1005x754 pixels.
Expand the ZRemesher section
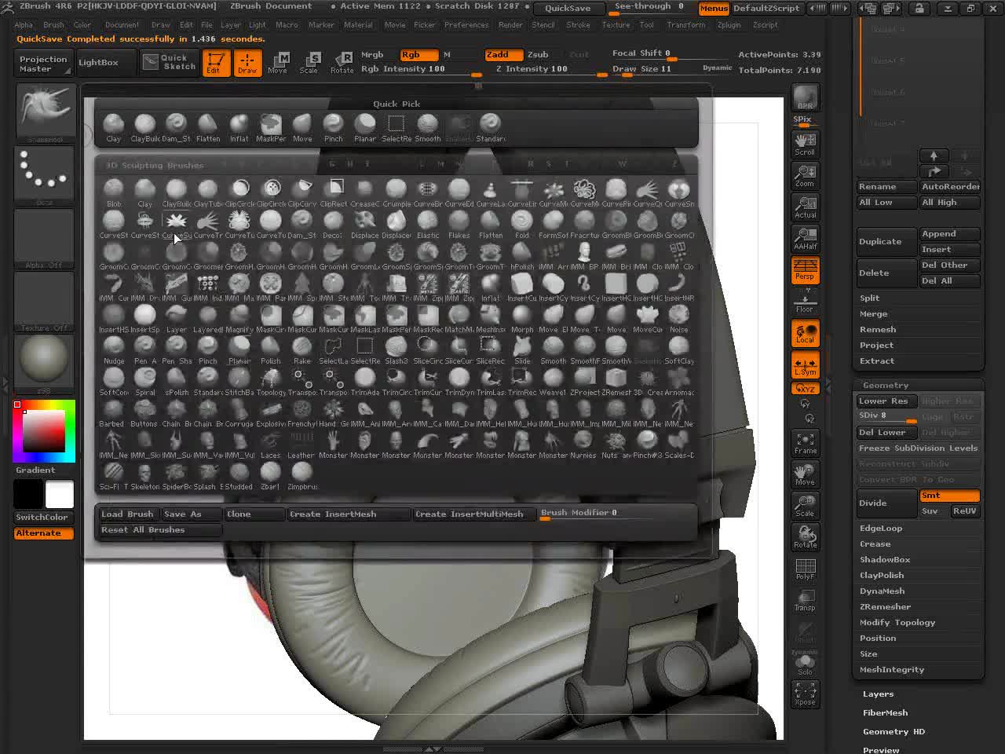tap(885, 606)
